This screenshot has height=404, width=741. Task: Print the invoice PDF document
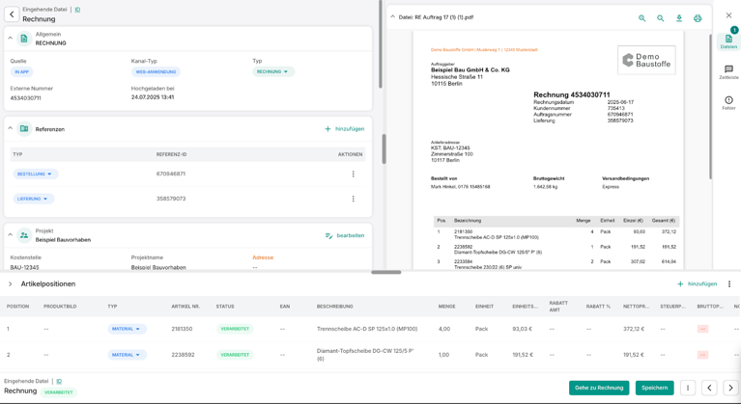698,18
